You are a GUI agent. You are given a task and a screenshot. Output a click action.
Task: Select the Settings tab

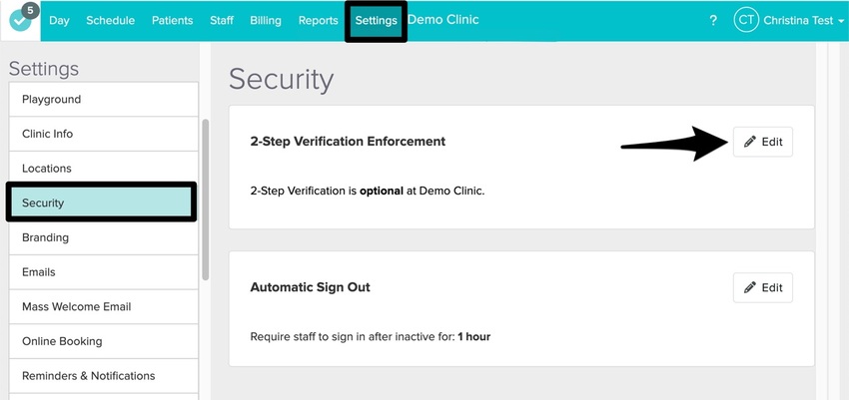coord(376,20)
